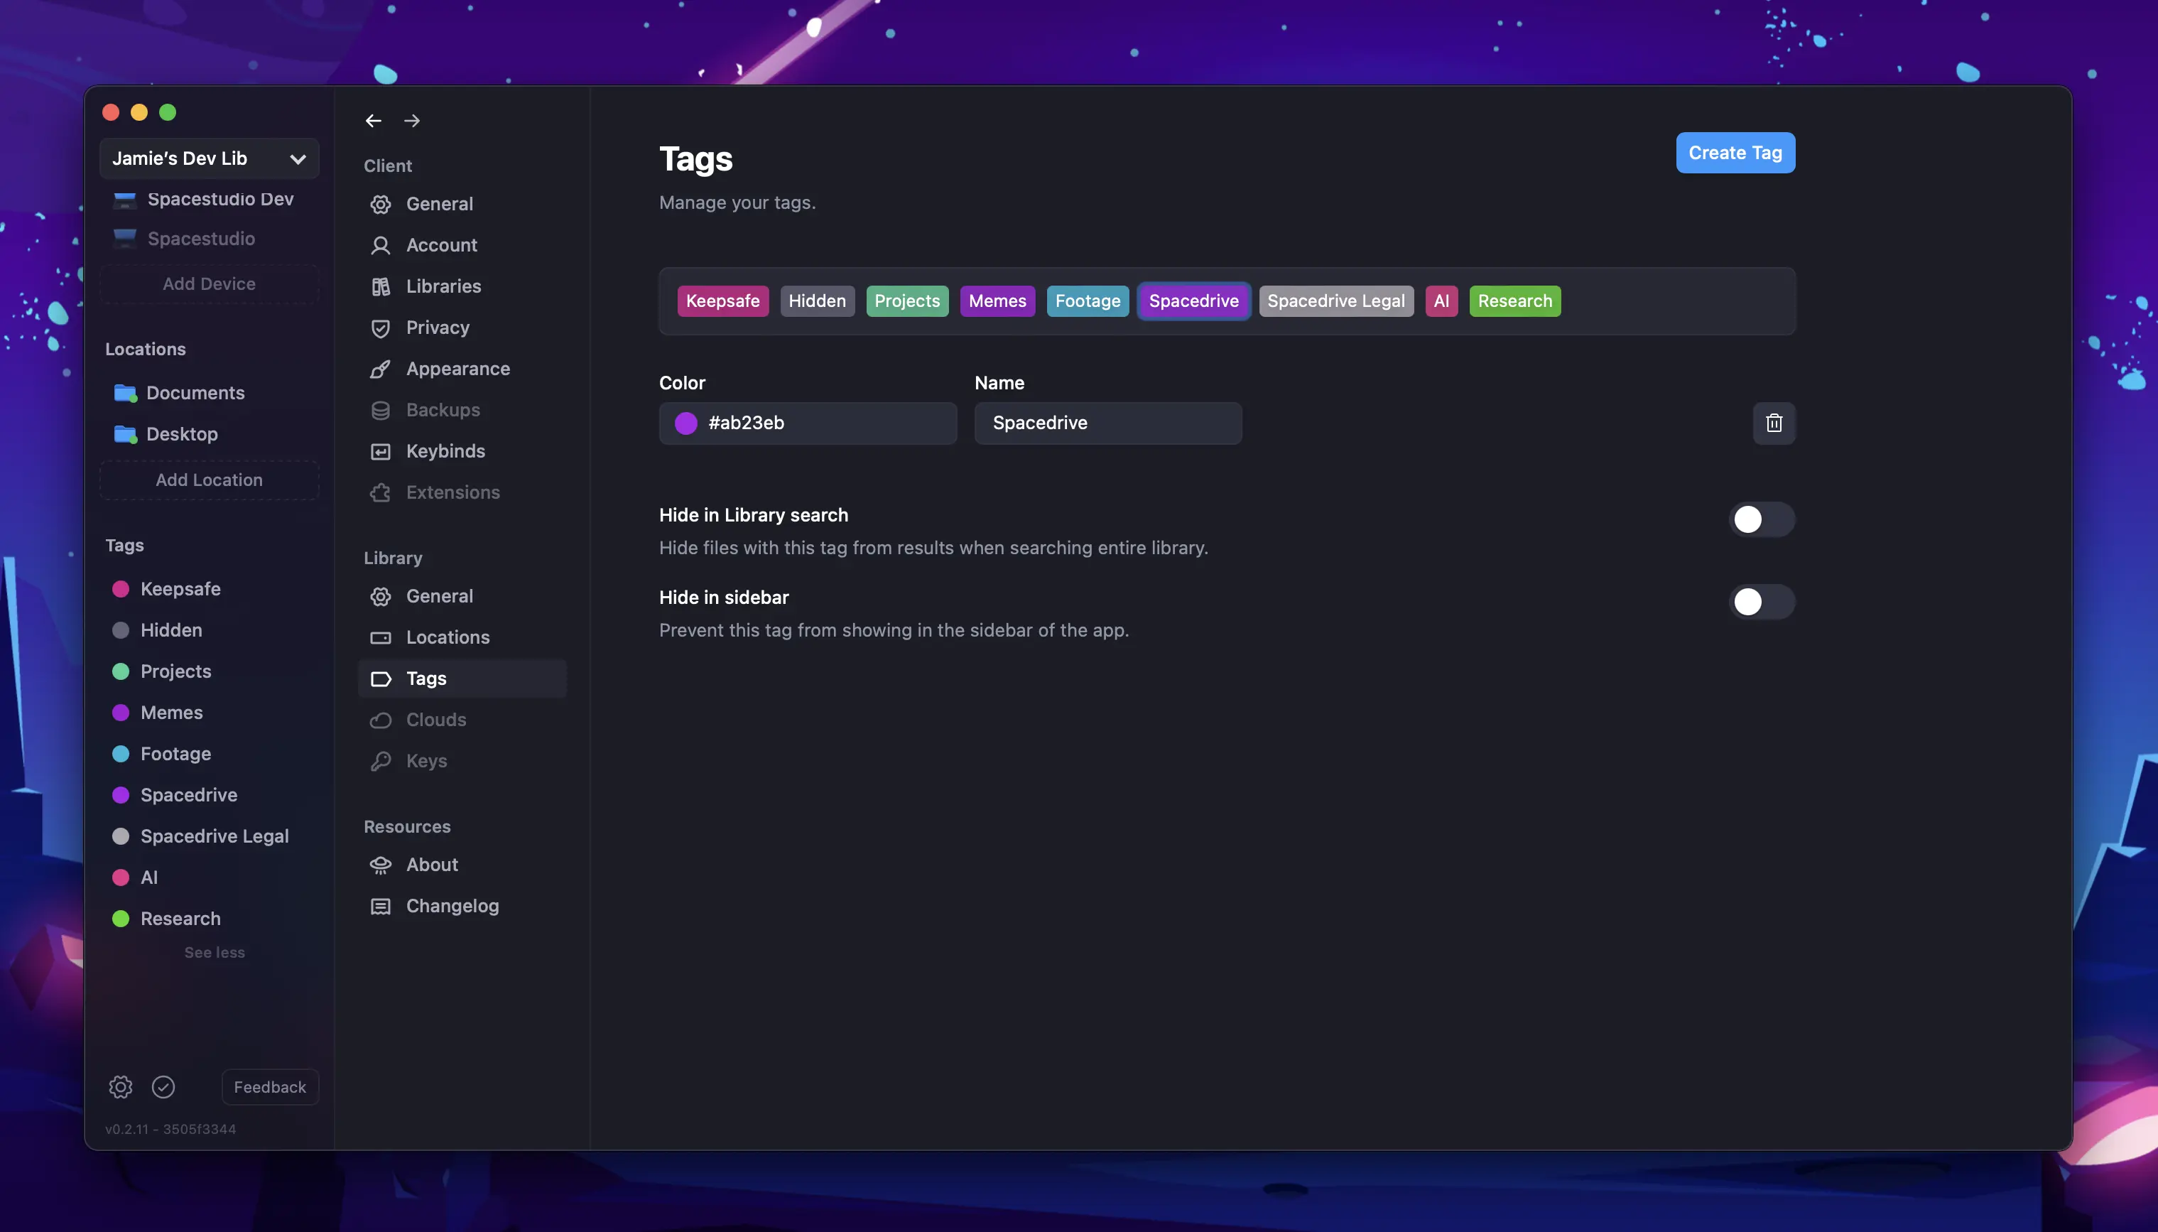This screenshot has height=1232, width=2158.
Task: Enable Hide in sidebar toggle
Action: coord(1761,602)
